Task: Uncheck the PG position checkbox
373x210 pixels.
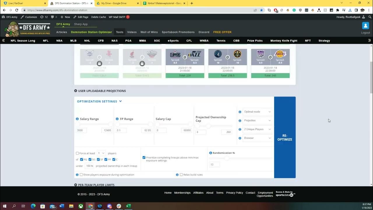Action: 82,160
